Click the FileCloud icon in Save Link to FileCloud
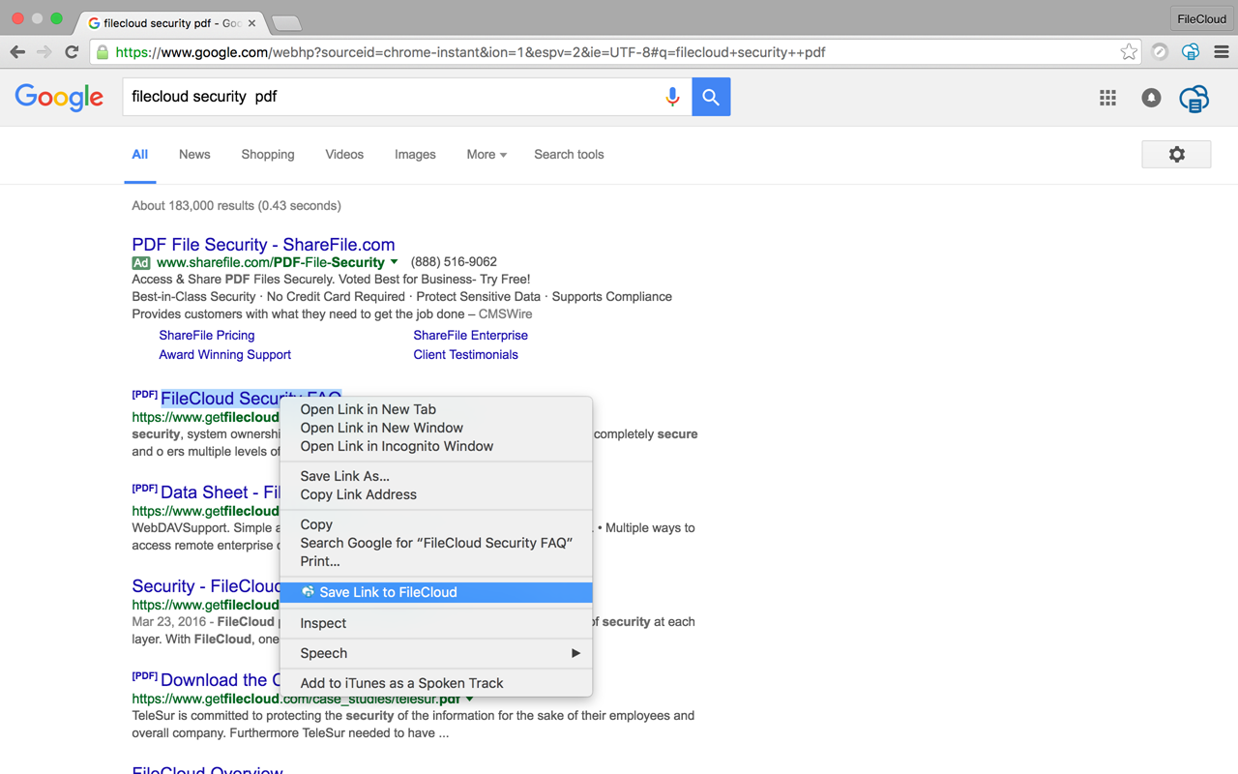 (308, 591)
